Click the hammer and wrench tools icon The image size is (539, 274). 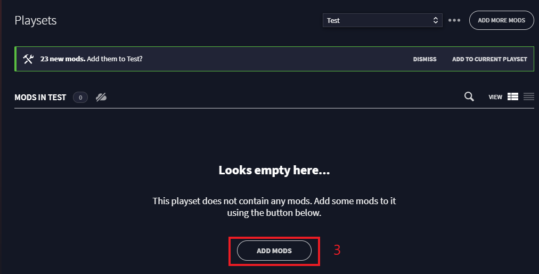28,59
